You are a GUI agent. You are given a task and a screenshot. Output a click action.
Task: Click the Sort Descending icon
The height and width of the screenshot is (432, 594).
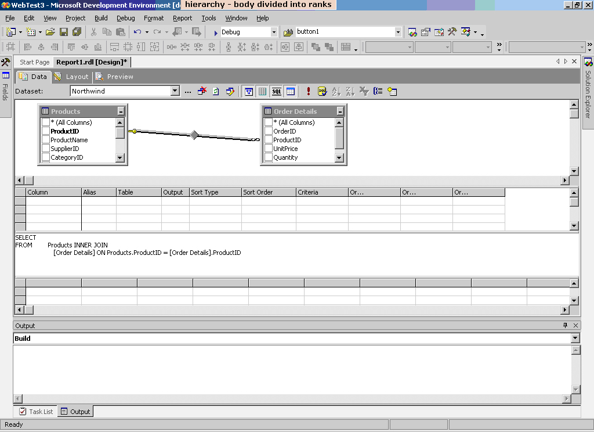tap(350, 91)
